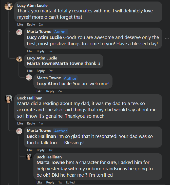The width and height of the screenshot is (170, 185).
Task: Open the three-dot options menu on Marta's reply
Action: coord(167,38)
